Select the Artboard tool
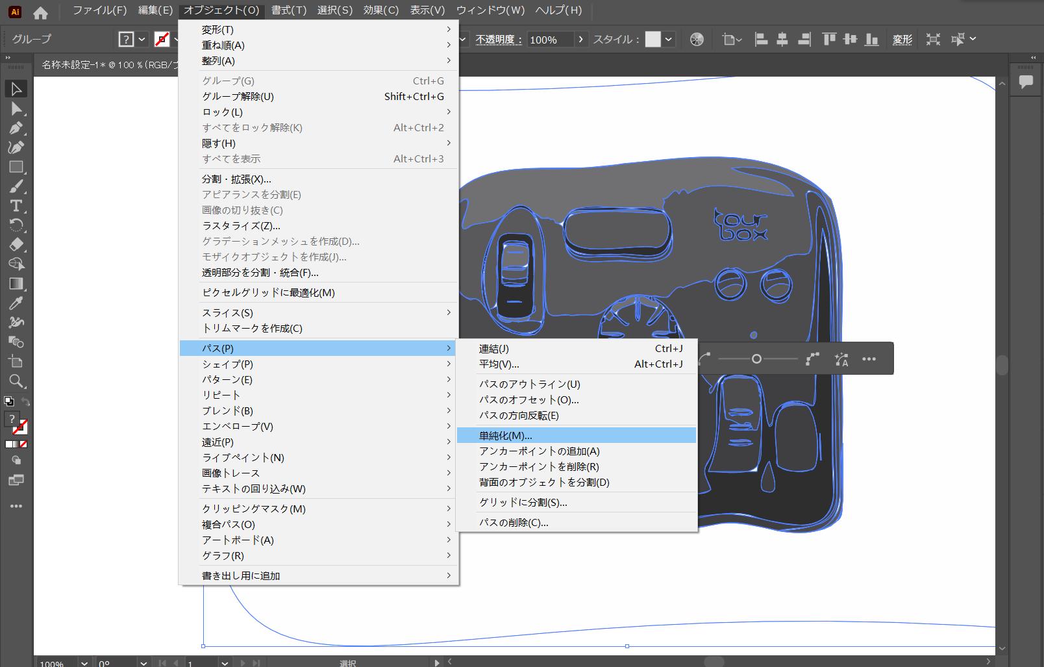 [x=16, y=362]
